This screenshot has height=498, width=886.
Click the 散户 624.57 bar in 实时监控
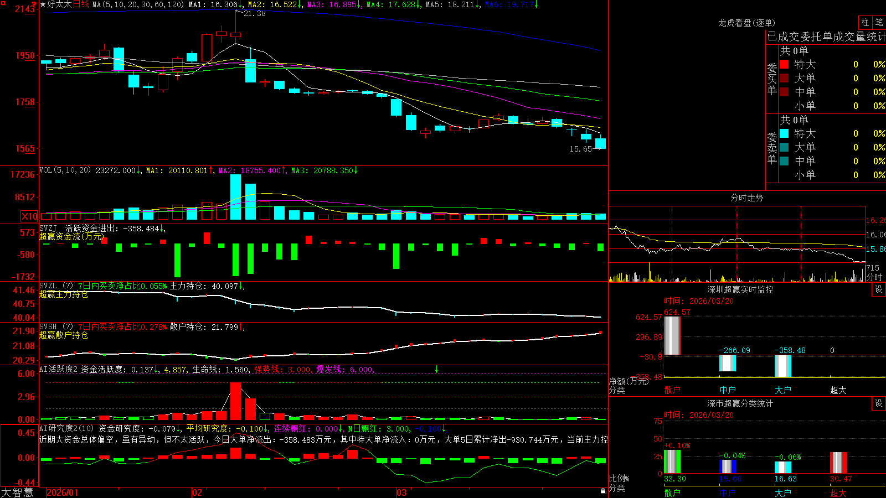(672, 335)
